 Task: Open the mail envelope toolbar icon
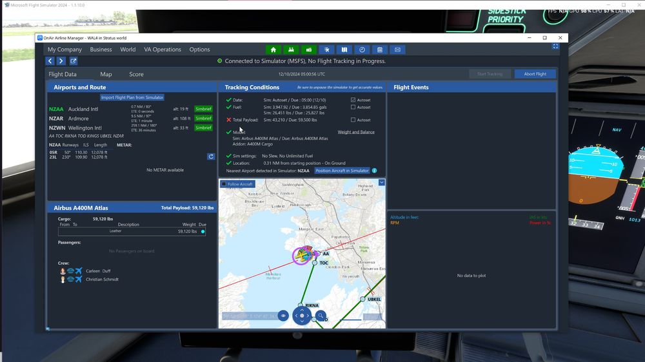click(397, 50)
